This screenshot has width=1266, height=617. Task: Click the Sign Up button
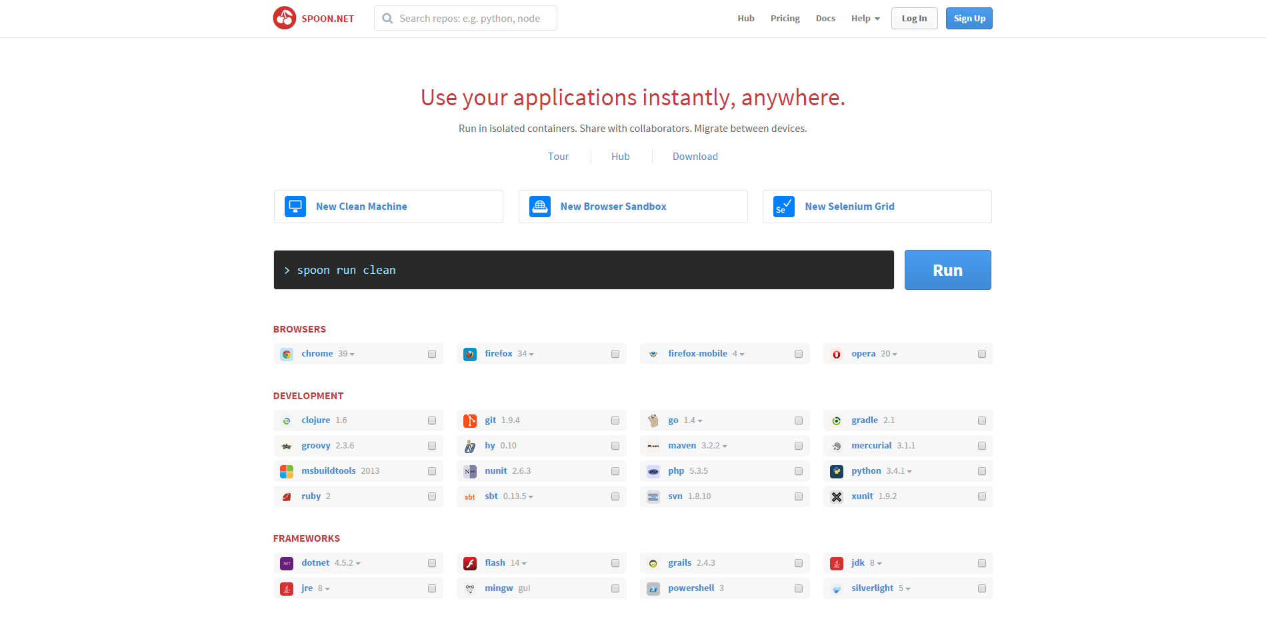point(969,19)
